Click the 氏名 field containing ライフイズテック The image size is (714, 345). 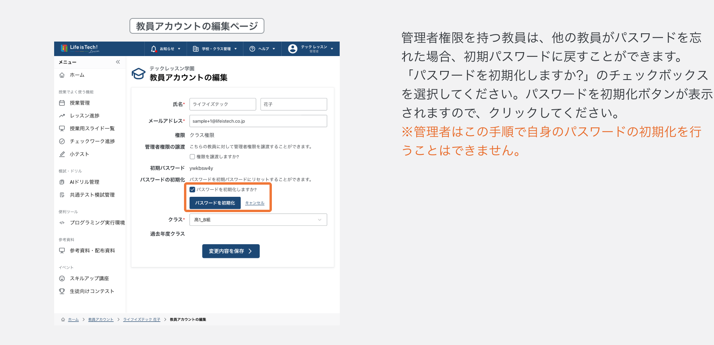[223, 104]
